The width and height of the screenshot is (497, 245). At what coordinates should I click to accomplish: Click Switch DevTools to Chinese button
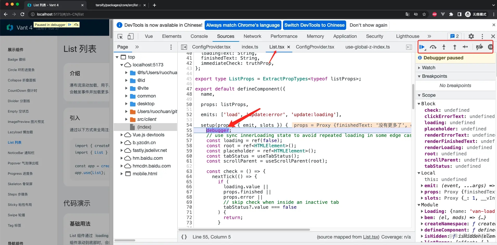tap(314, 25)
